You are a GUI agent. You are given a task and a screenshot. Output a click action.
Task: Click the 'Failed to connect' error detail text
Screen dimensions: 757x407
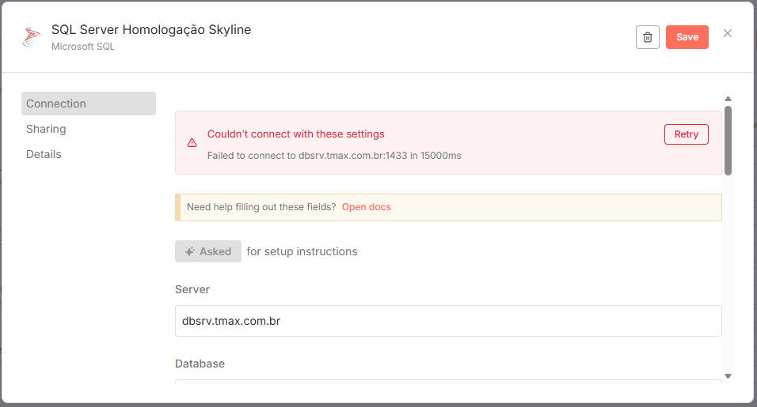334,156
